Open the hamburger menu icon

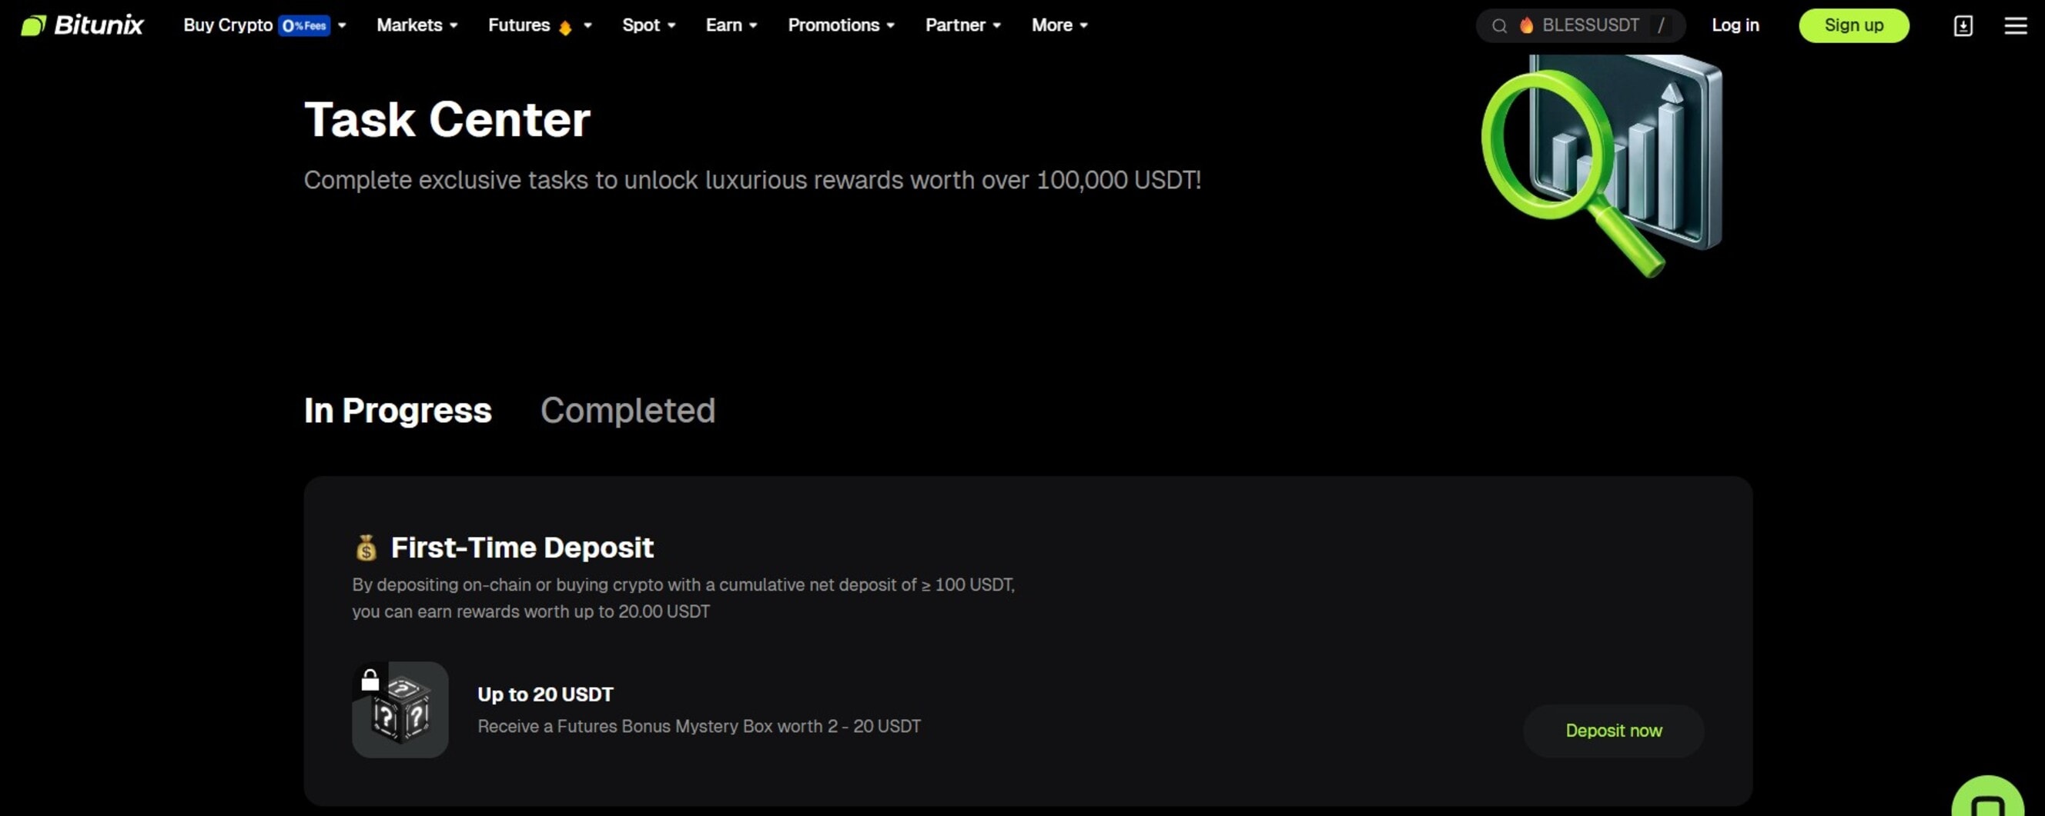2015,25
